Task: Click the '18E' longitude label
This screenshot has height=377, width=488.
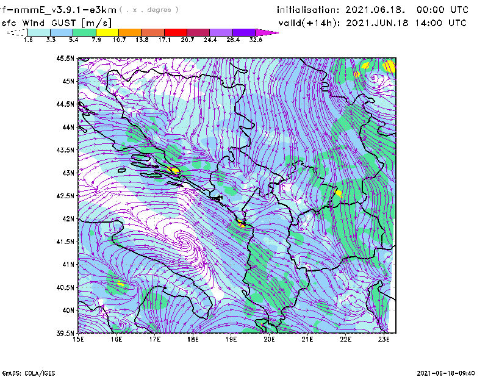Action: 193,339
